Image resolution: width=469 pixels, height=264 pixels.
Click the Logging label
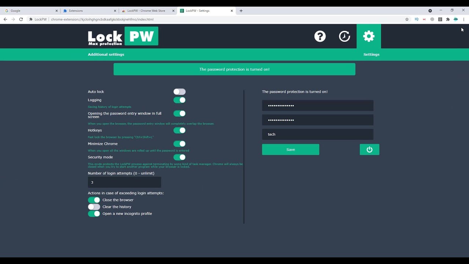(x=95, y=100)
